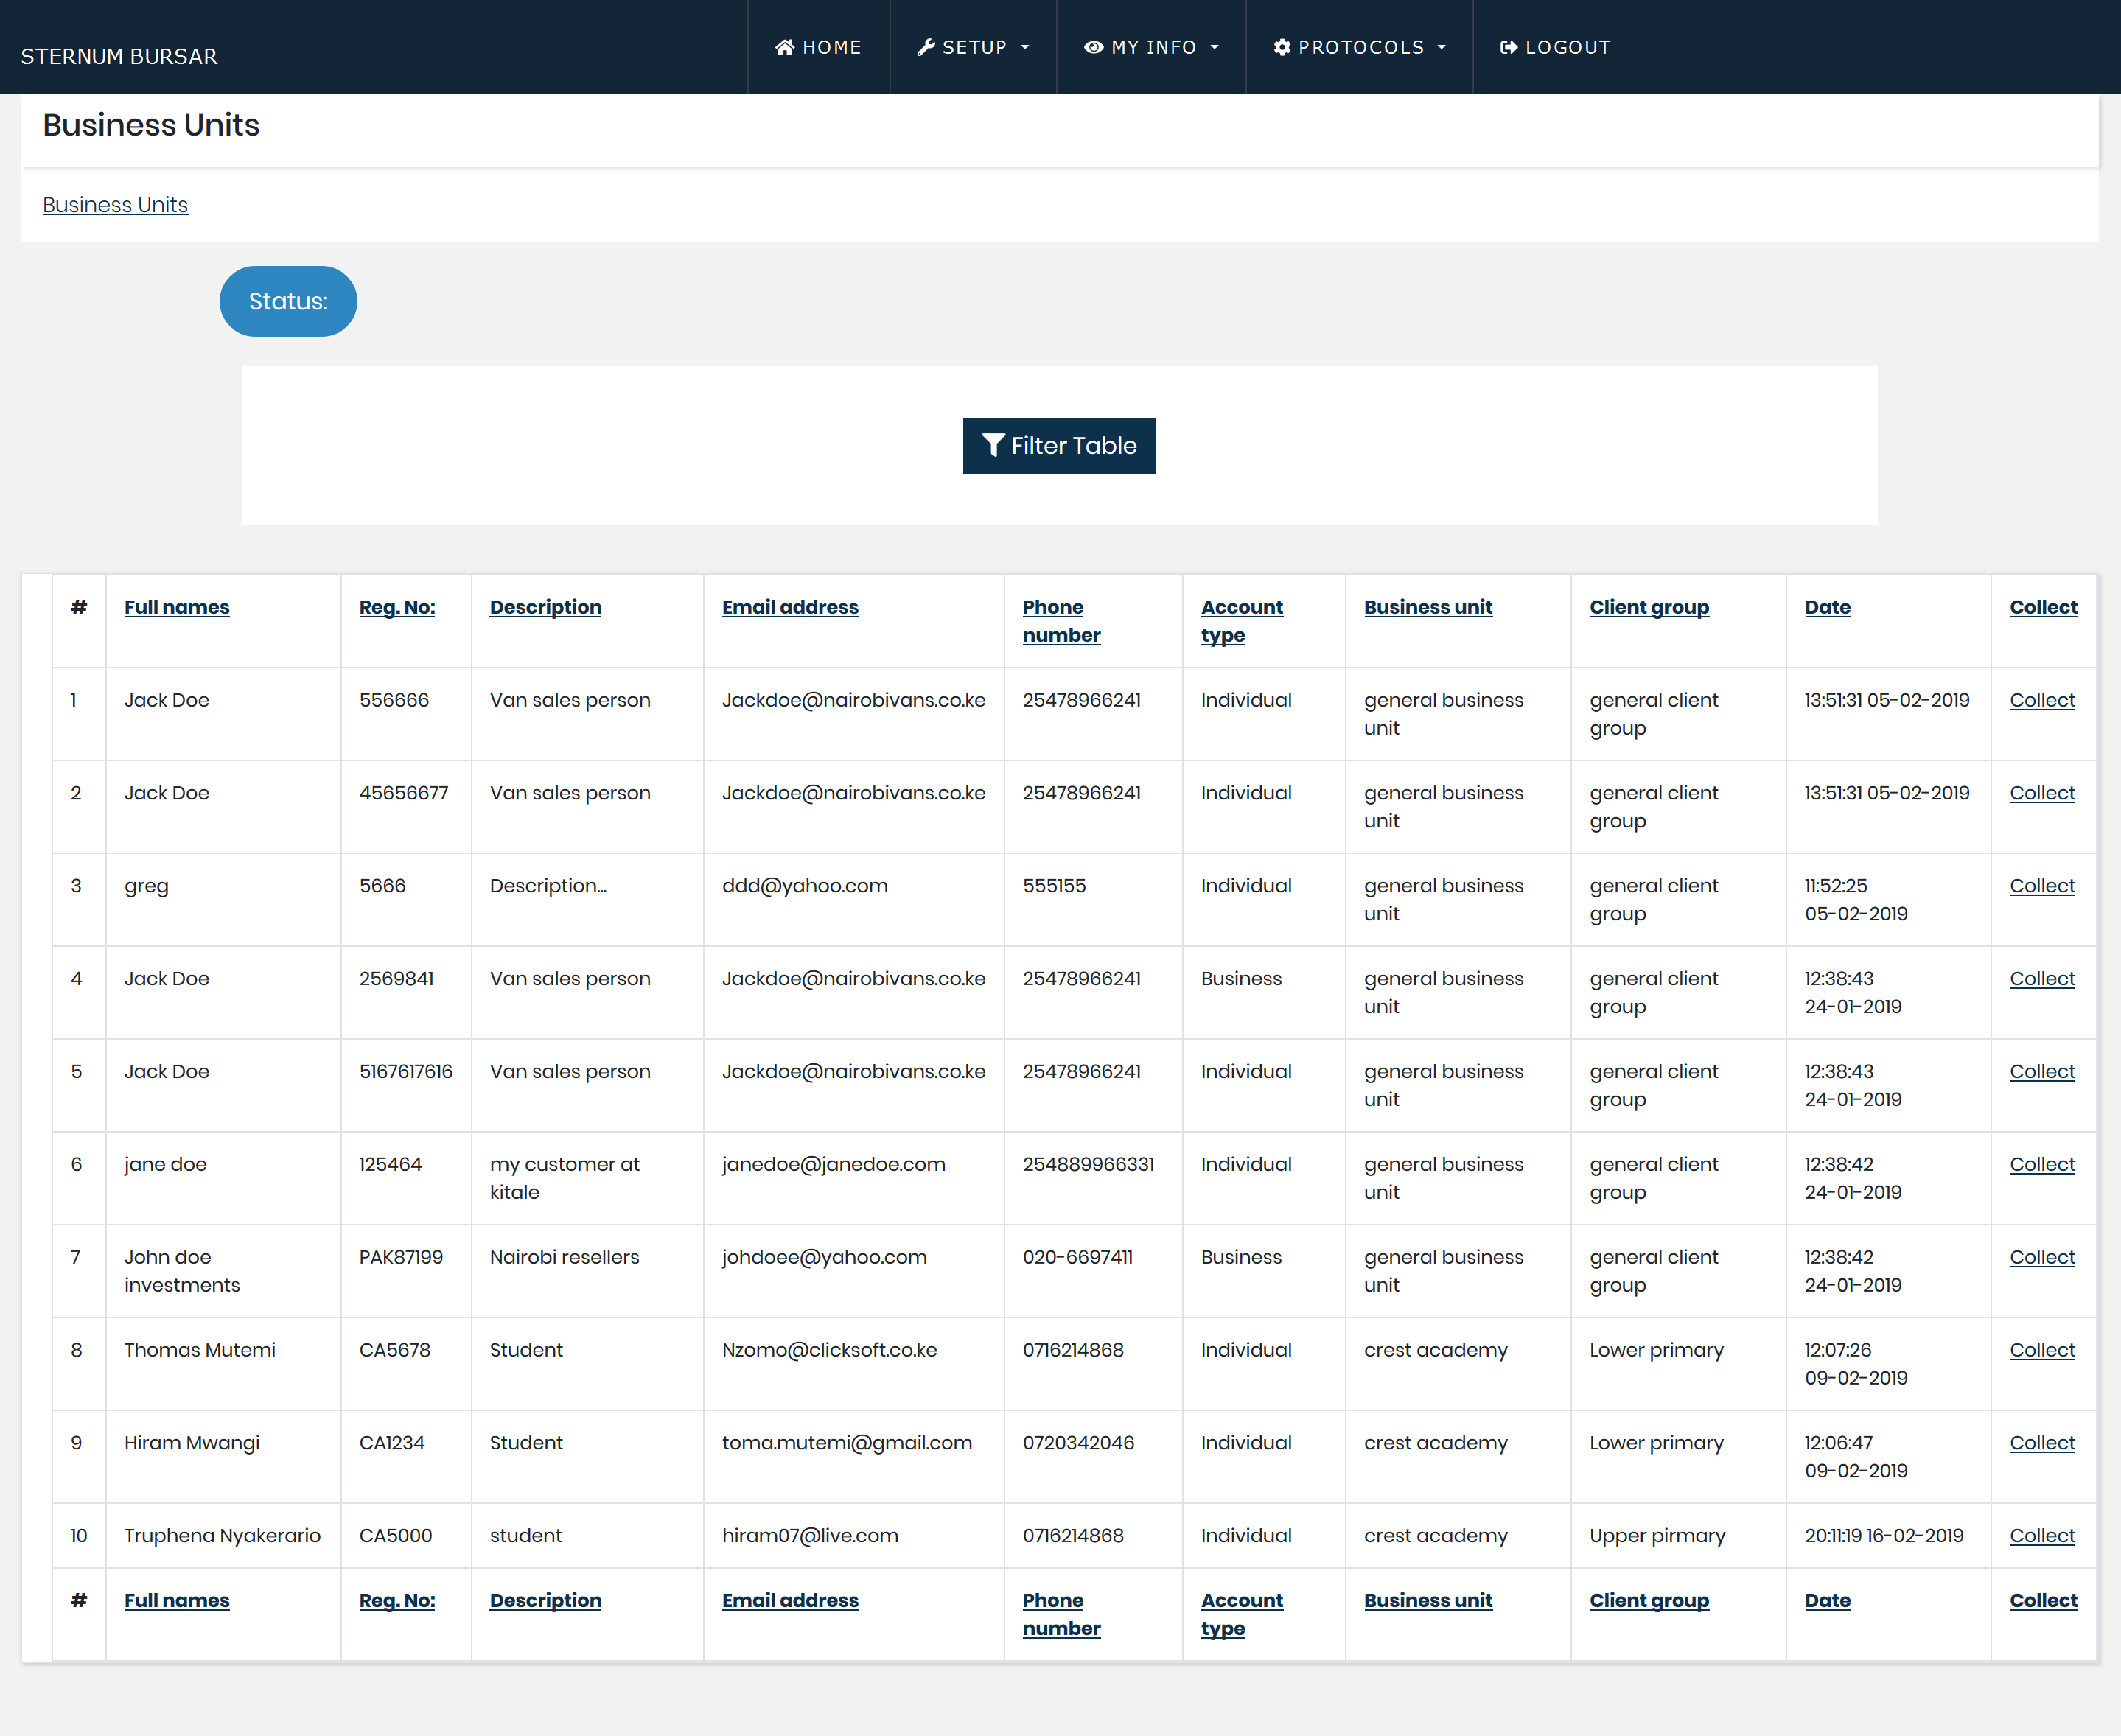Click the funnel icon on Filter Table
This screenshot has width=2121, height=1736.
pos(993,445)
